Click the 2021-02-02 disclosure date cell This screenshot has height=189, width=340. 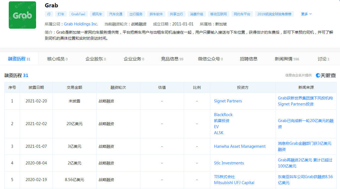pyautogui.click(x=36, y=124)
